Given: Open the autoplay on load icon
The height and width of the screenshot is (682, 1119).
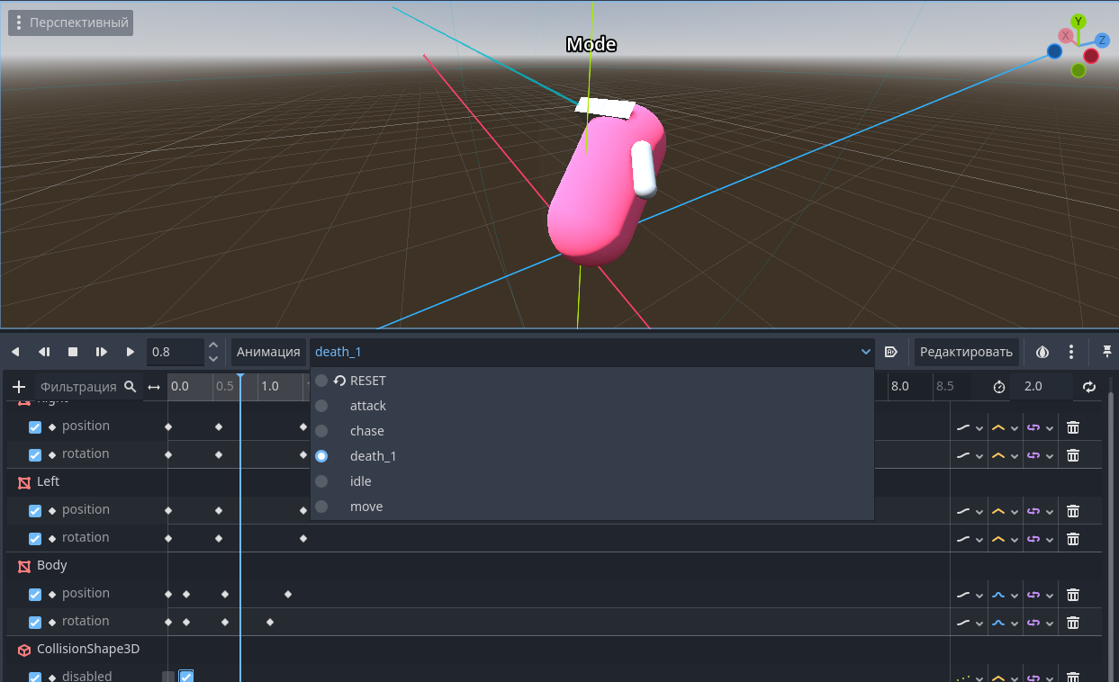Looking at the screenshot, I should [891, 352].
